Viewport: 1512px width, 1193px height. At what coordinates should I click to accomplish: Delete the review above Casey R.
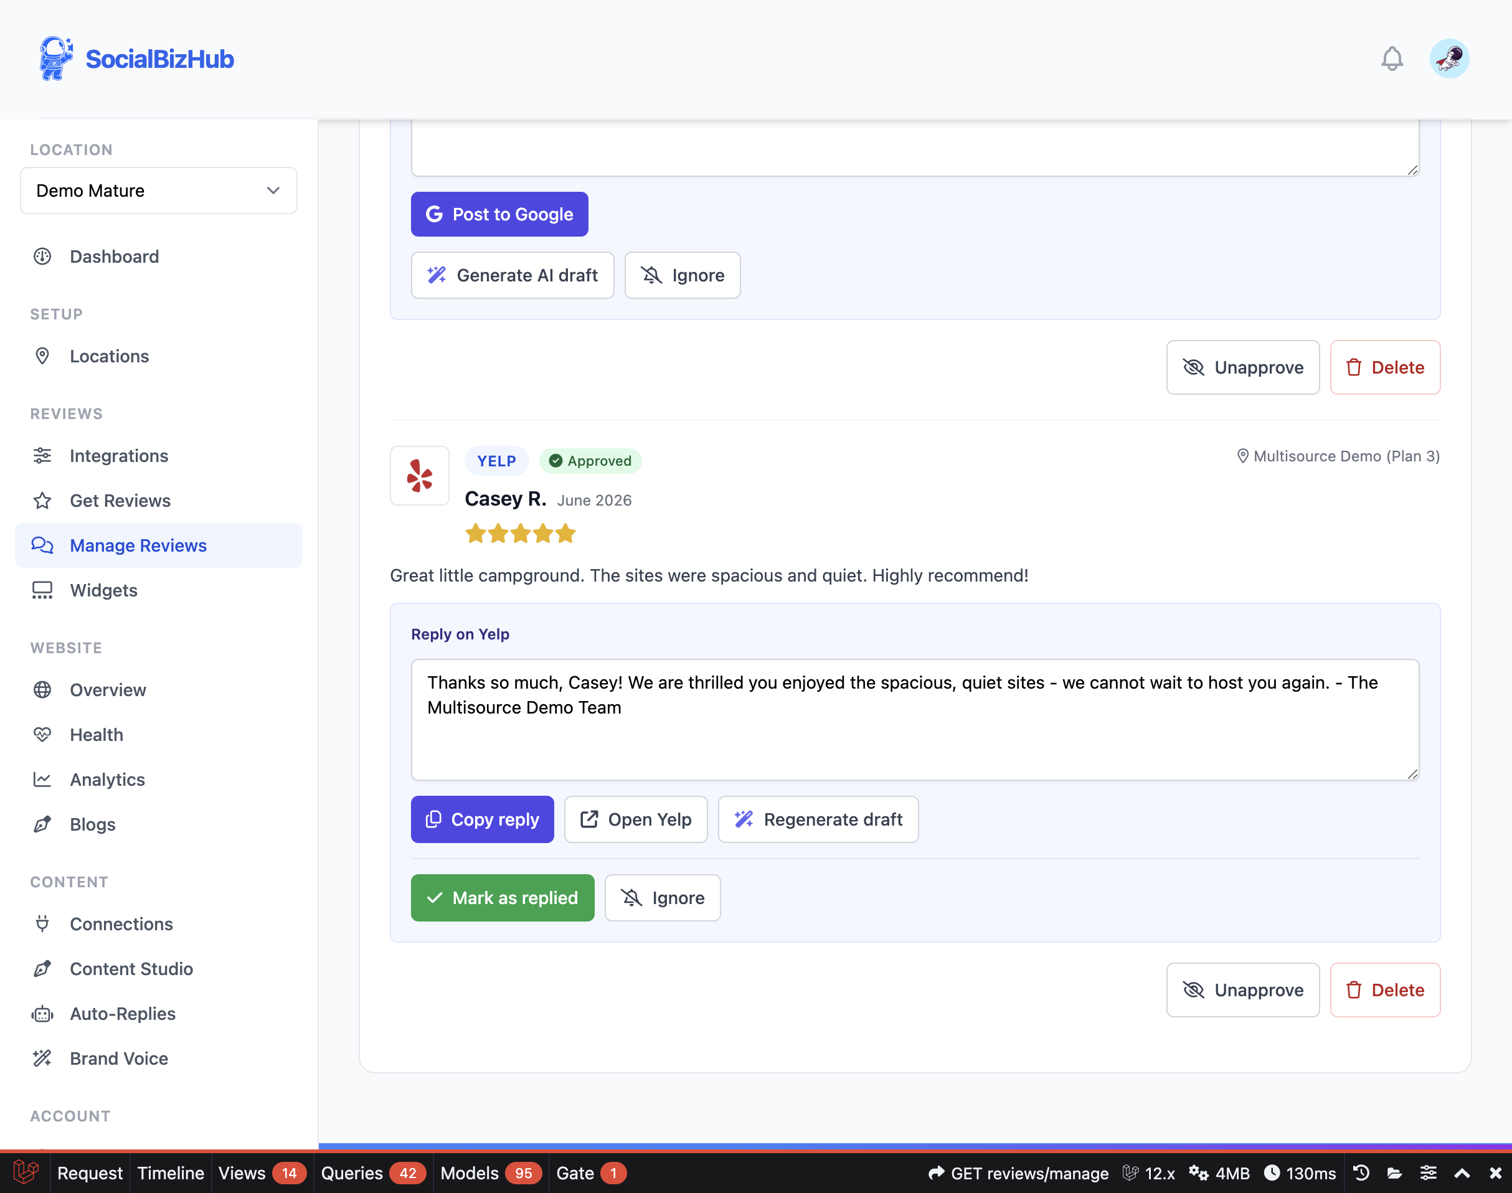click(1385, 367)
